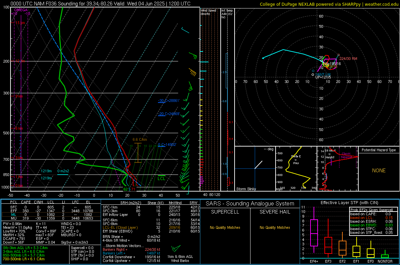Click the SEVERE HAIL column heading

click(275, 212)
